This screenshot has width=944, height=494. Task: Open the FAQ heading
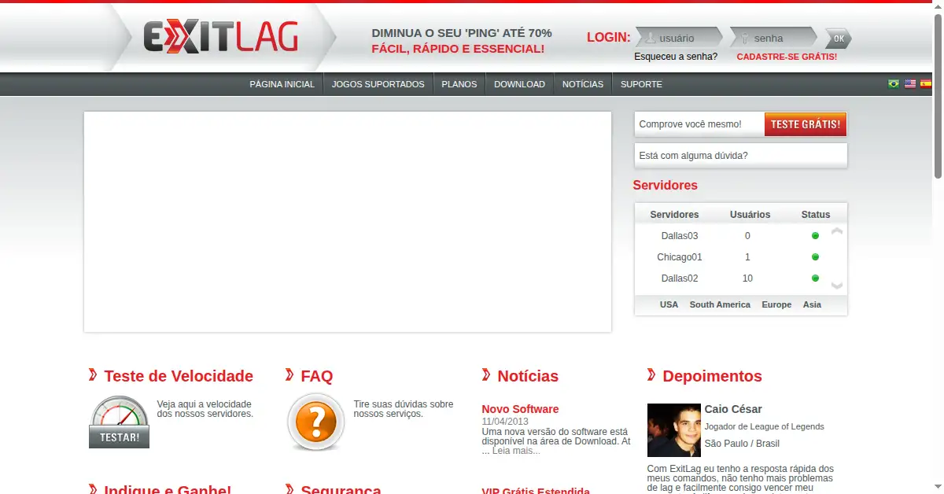tap(317, 376)
